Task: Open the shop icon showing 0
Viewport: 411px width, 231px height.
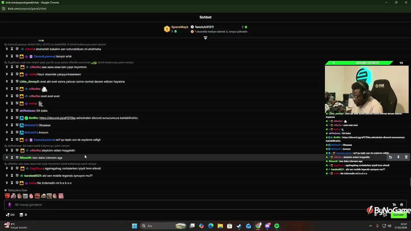Action: click(23, 215)
